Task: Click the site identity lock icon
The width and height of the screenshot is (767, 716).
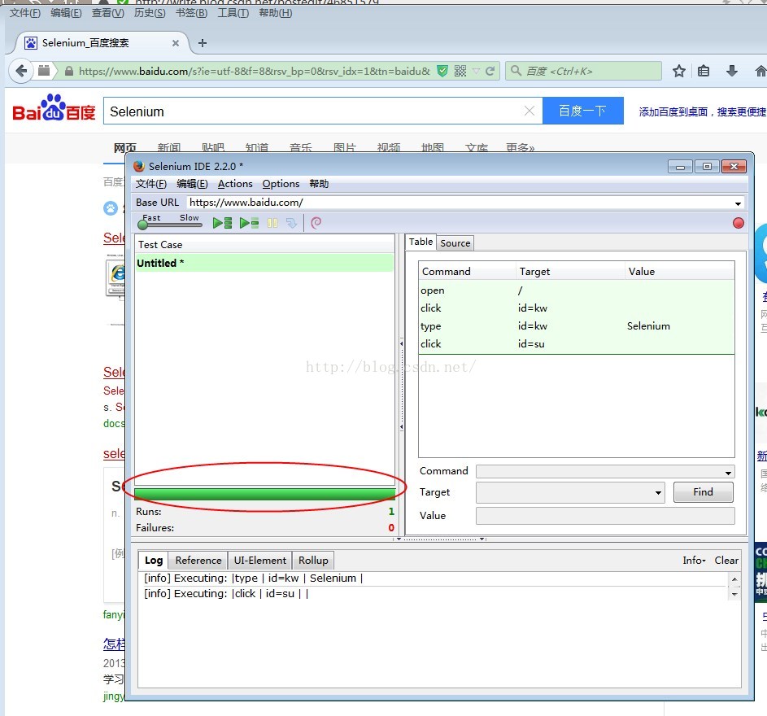Action: (69, 72)
